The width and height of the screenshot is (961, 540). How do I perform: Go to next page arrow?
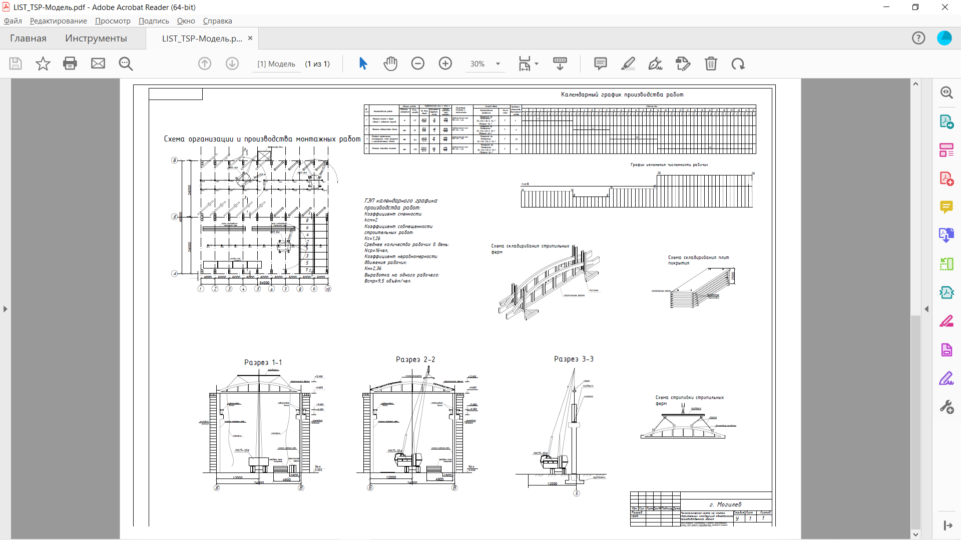click(232, 63)
